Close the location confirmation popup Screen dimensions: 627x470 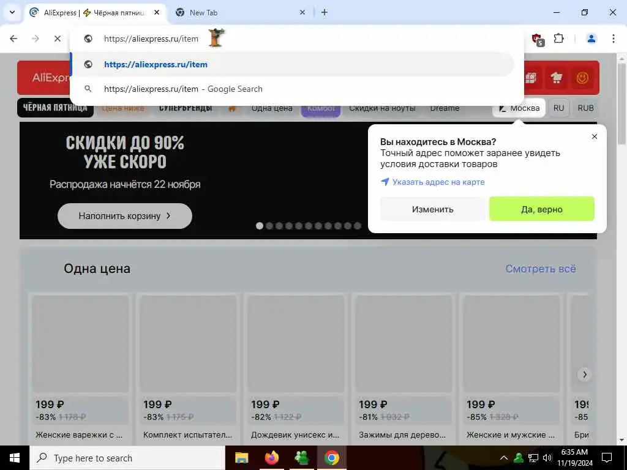point(595,136)
